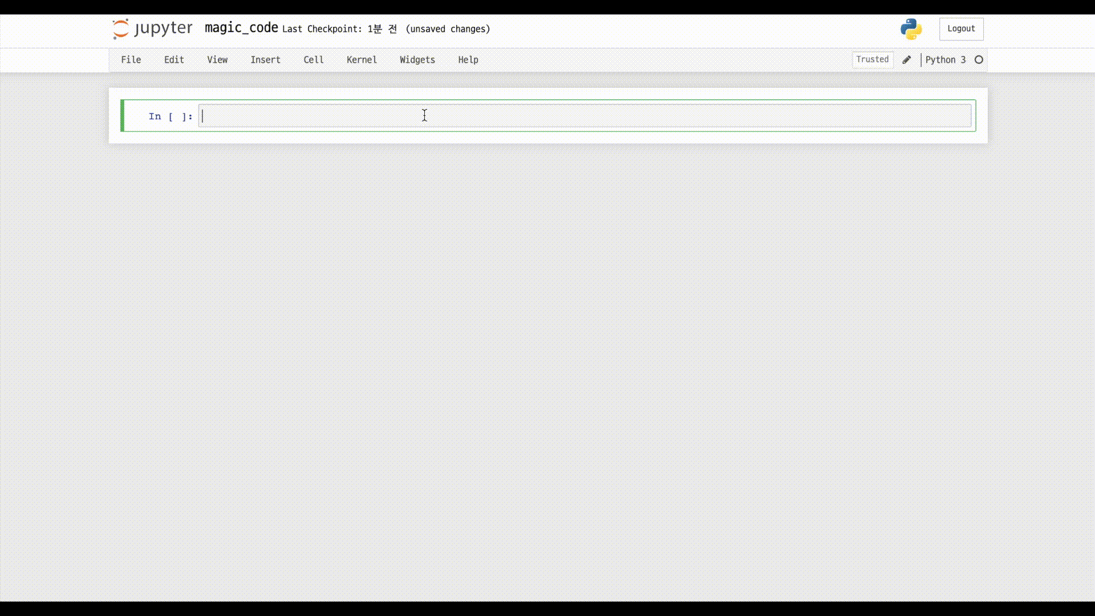Open the Widgets menu

(x=417, y=60)
